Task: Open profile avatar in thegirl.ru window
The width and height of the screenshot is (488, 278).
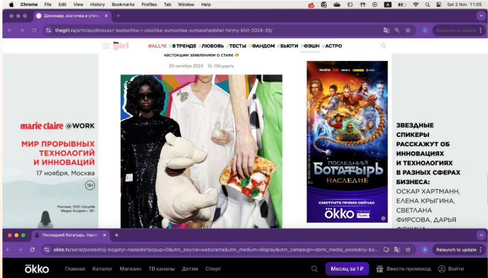Action: point(425,31)
